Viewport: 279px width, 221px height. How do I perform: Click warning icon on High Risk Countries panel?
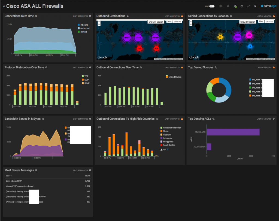[182, 119]
